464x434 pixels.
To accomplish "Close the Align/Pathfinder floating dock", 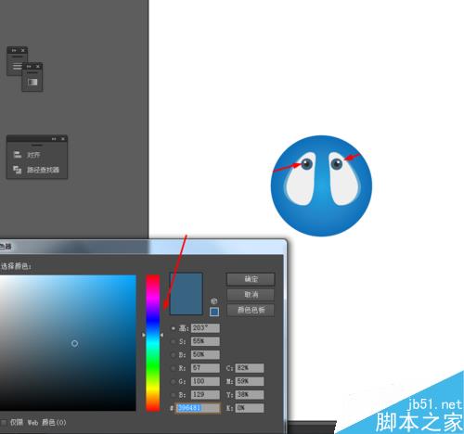I will point(63,139).
